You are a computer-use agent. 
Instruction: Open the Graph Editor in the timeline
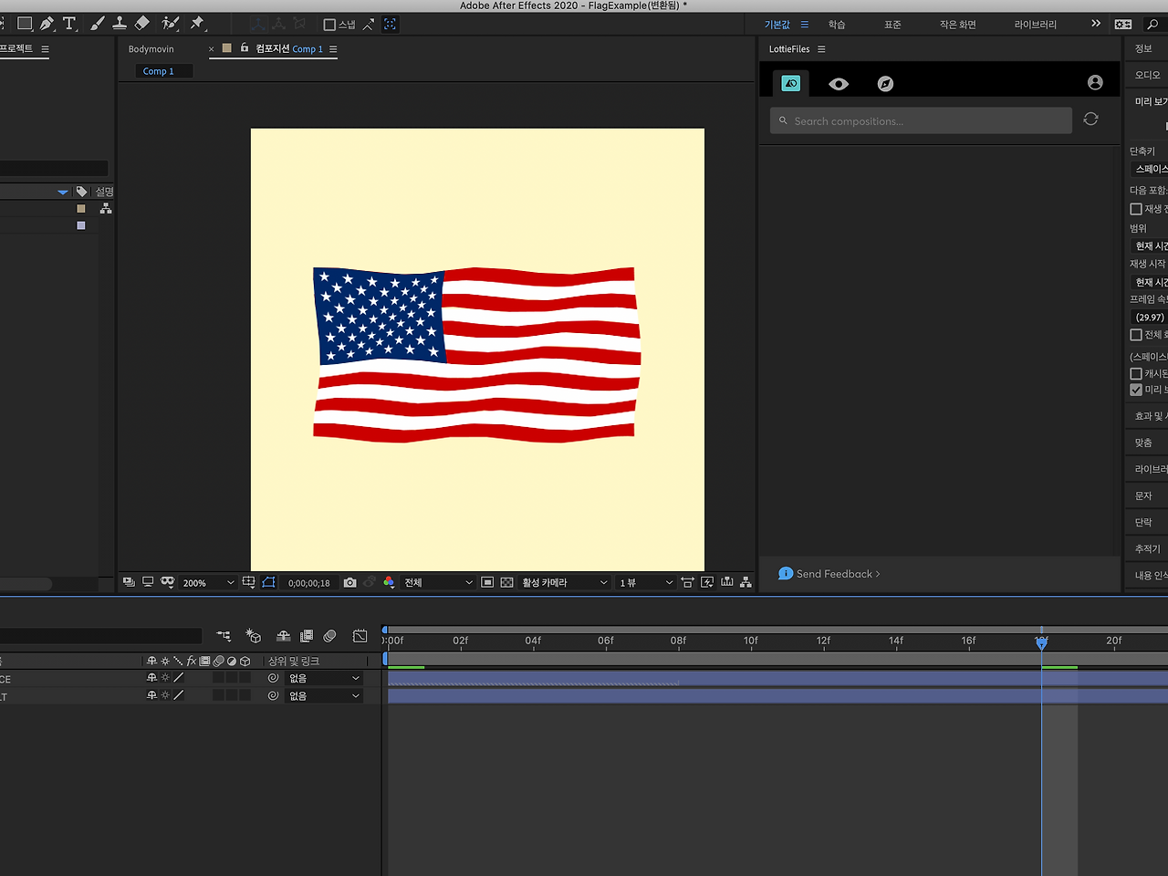pyautogui.click(x=360, y=636)
